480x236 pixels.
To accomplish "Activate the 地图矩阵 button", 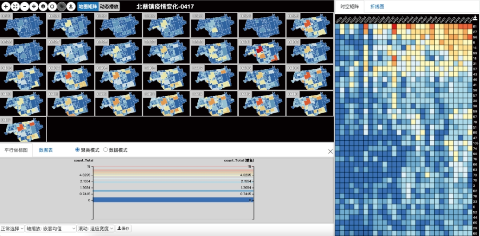I will point(88,7).
